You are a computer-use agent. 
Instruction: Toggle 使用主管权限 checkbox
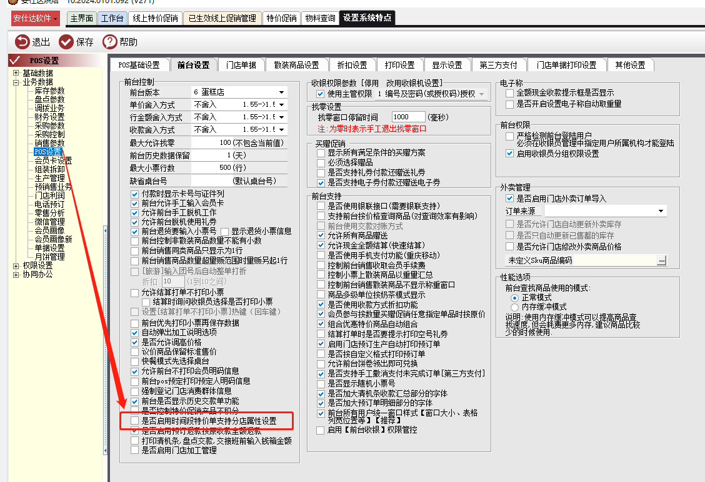320,94
